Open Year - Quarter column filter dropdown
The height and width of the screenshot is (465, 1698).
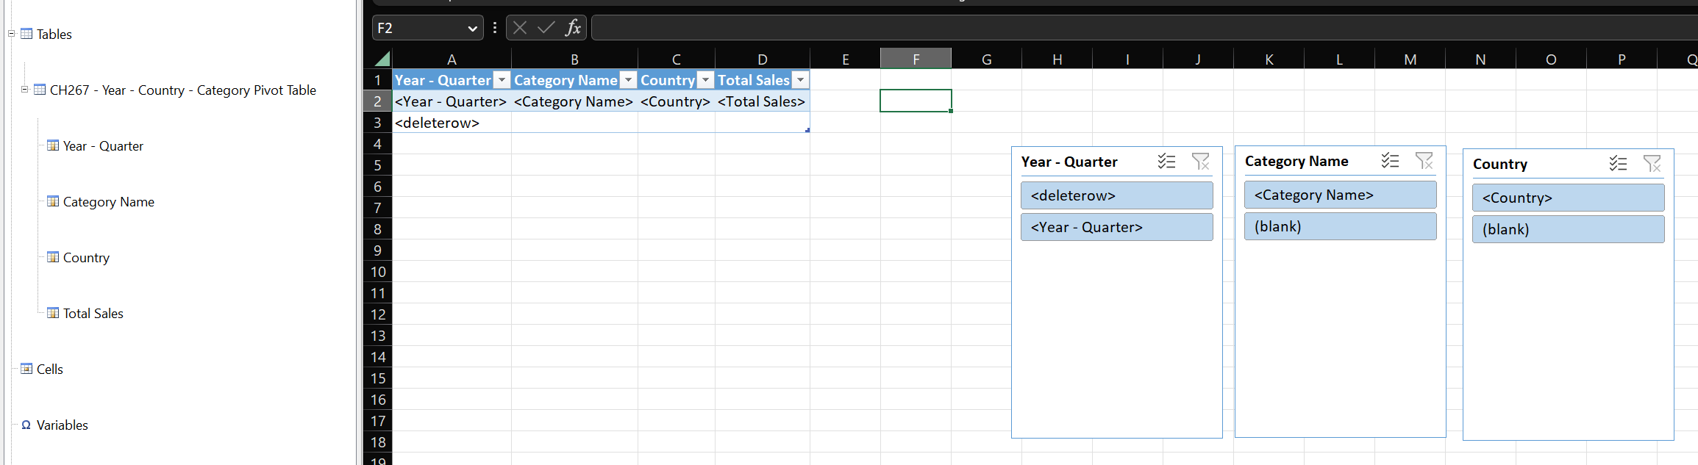coord(502,80)
